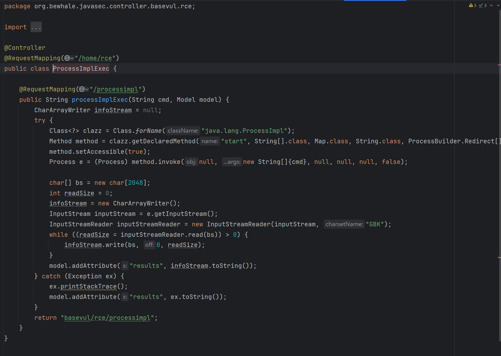Image resolution: width=501 pixels, height=356 pixels.
Task: Go to previous highlighted problem with up arrow
Action: point(491,5)
